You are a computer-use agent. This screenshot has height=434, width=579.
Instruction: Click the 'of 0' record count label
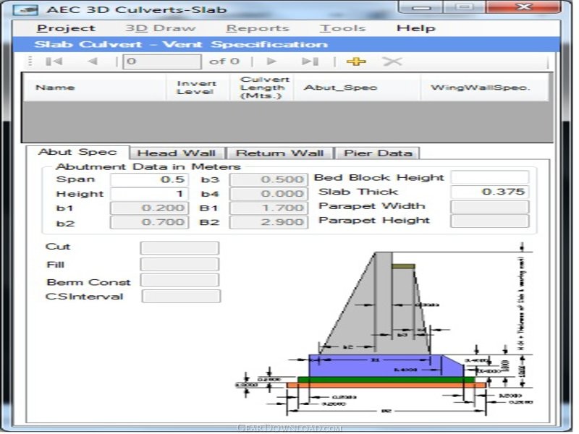pos(224,61)
